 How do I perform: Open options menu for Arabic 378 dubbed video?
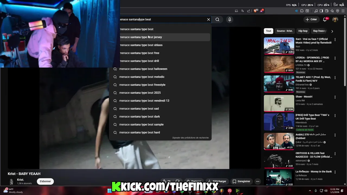[335, 135]
